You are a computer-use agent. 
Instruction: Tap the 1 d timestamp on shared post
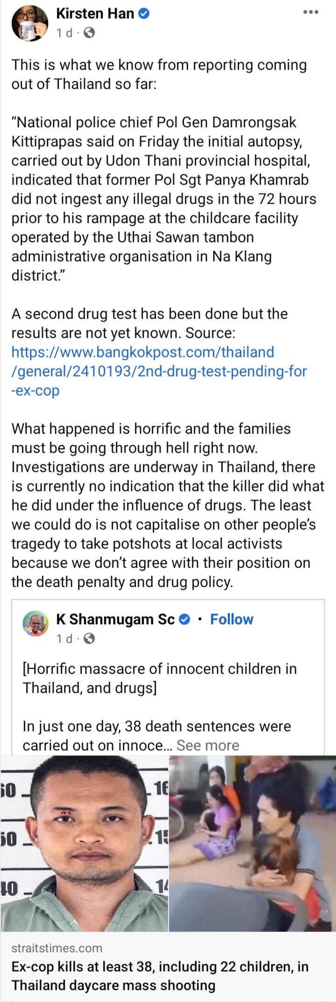click(x=64, y=639)
